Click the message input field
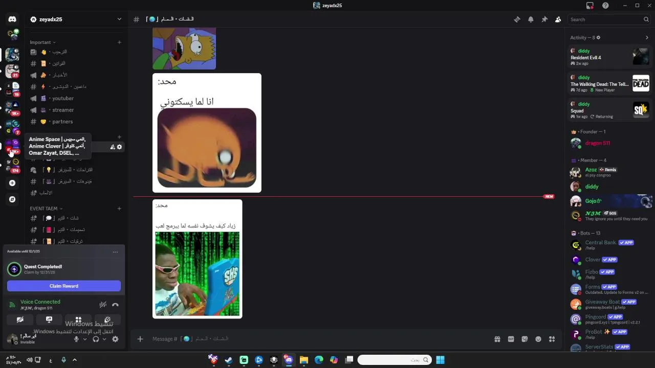Viewport: 655px width, 368px height. click(317, 339)
